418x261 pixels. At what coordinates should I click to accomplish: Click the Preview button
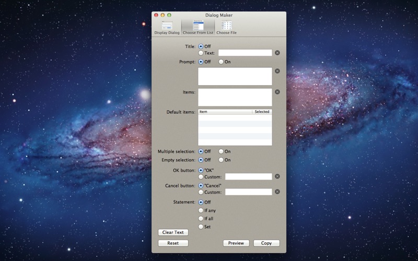click(236, 243)
